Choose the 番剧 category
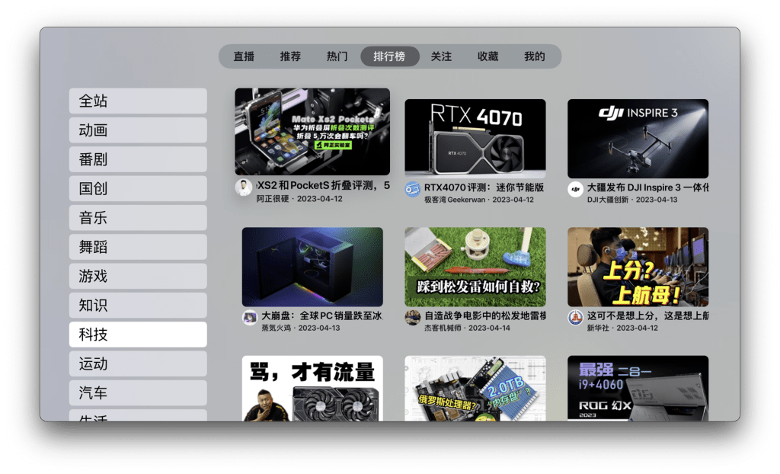780x474 pixels. 138,159
